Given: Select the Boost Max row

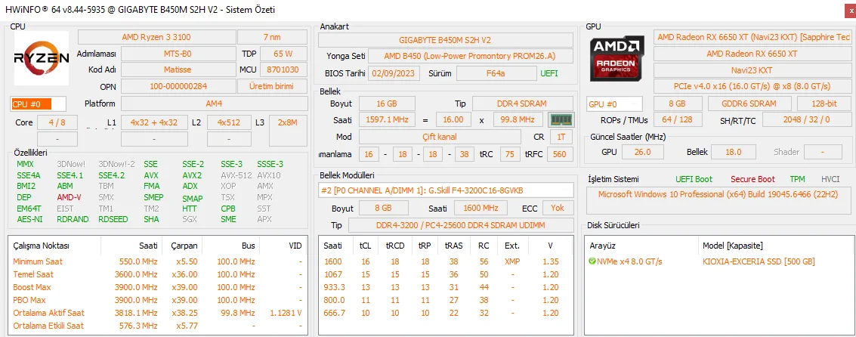Looking at the screenshot, I should (x=158, y=287).
